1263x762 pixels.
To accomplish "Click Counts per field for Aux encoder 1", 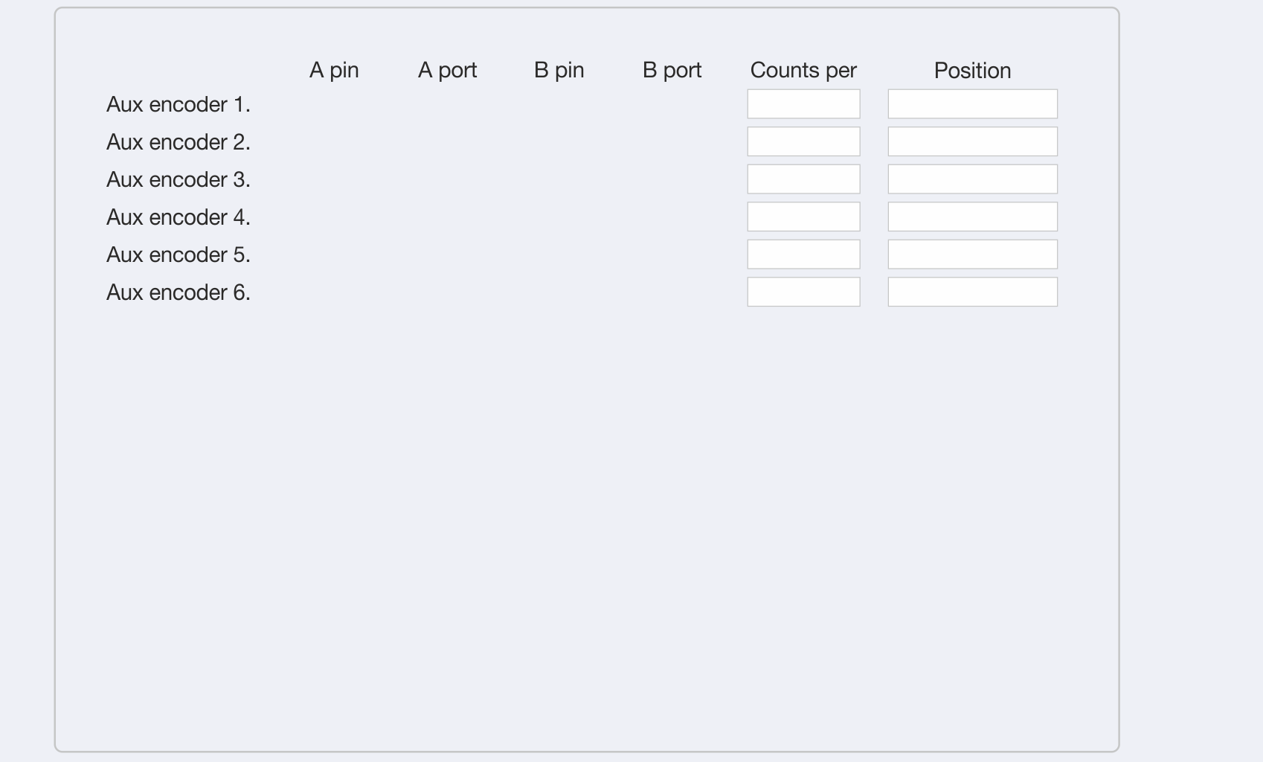I will coord(803,104).
